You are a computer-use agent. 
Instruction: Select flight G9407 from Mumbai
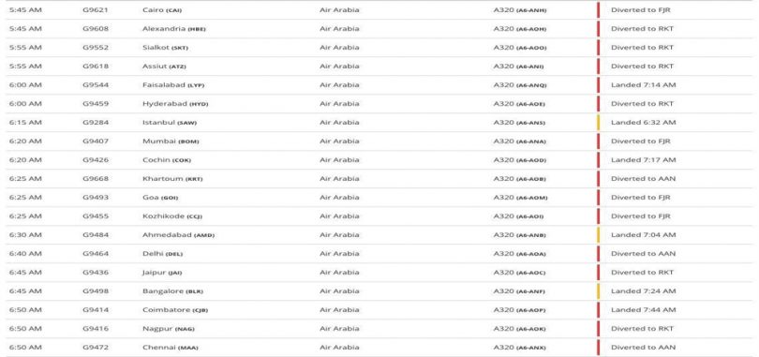coord(96,141)
